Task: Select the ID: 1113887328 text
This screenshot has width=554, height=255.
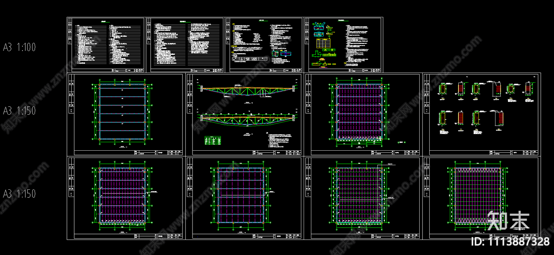Action: (x=510, y=242)
